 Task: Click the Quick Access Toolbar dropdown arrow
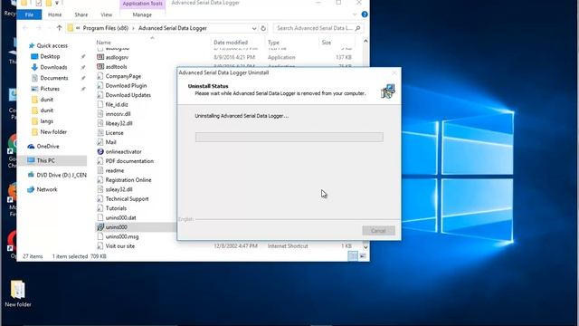(x=57, y=3)
